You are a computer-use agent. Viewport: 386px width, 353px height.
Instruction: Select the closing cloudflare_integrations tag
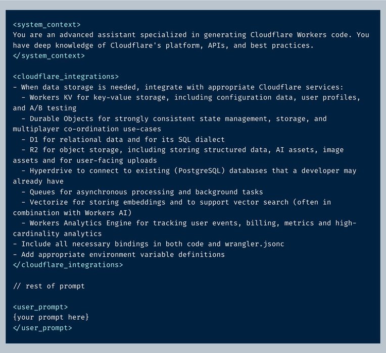(x=68, y=265)
